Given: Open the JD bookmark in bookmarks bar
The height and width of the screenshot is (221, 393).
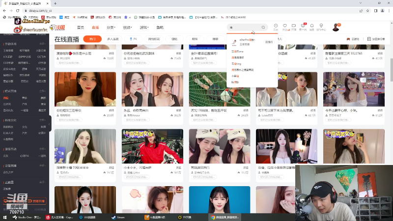Looking at the screenshot, I should tap(49, 17).
